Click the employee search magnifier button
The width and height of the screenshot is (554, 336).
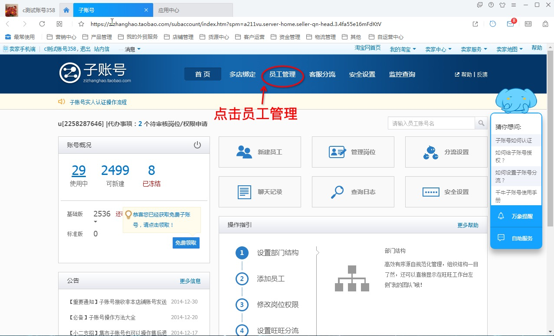(481, 123)
